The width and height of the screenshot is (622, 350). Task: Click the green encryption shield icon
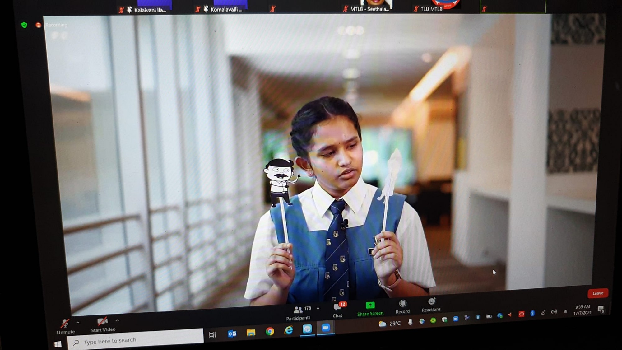(24, 25)
